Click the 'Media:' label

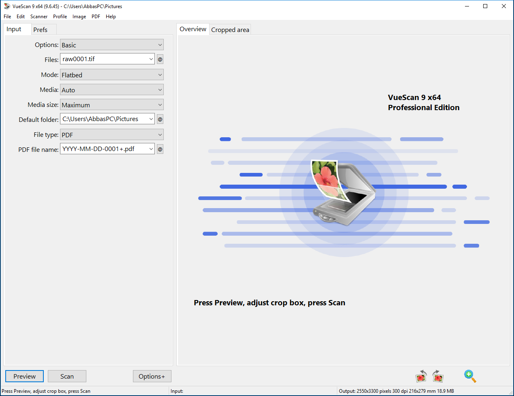coord(49,89)
